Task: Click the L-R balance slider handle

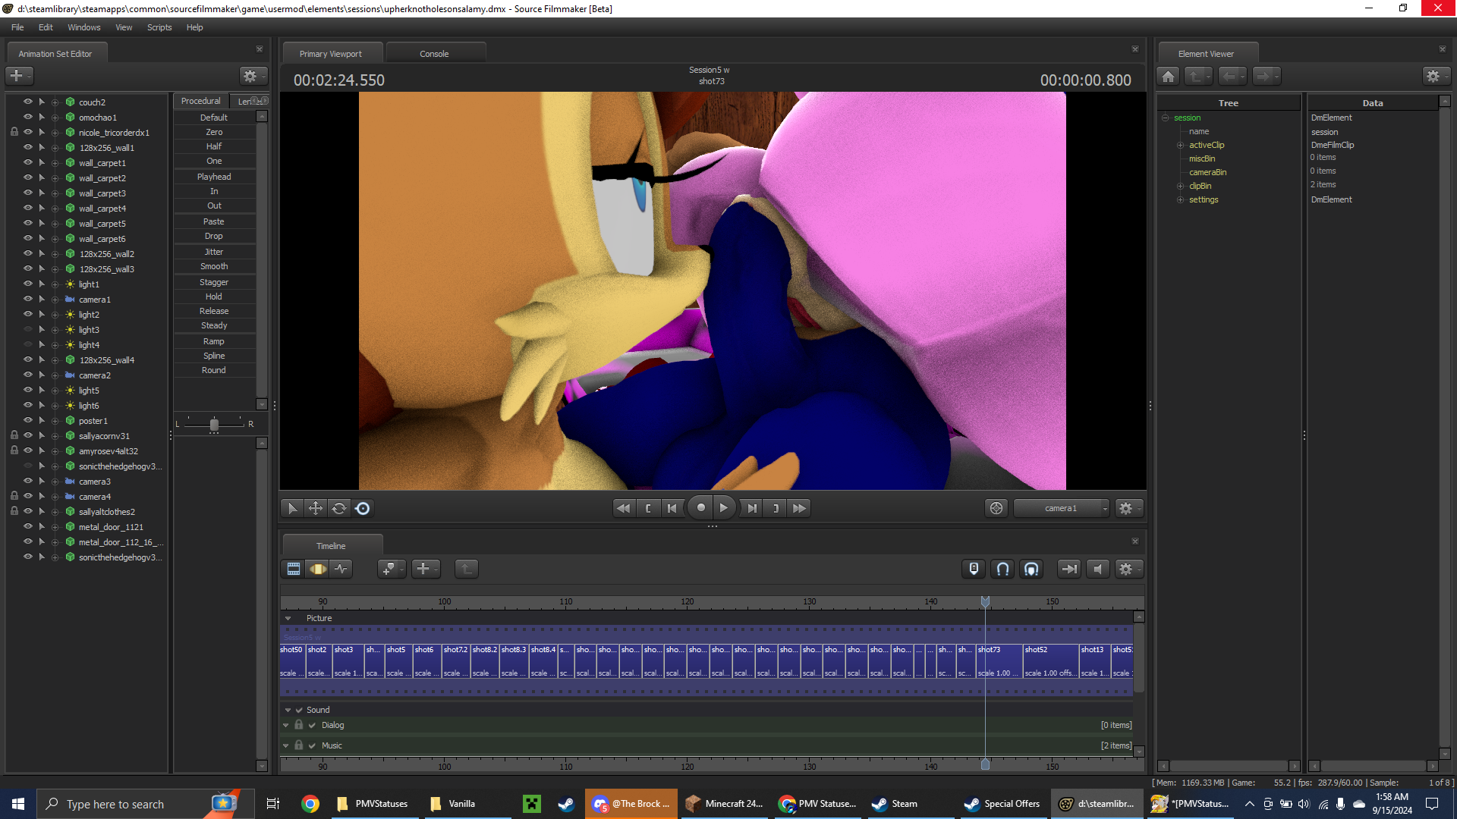Action: 214,424
